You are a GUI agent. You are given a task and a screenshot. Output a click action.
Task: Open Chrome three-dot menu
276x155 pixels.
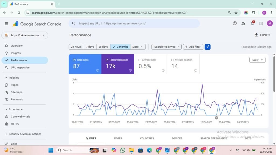[x=272, y=13]
